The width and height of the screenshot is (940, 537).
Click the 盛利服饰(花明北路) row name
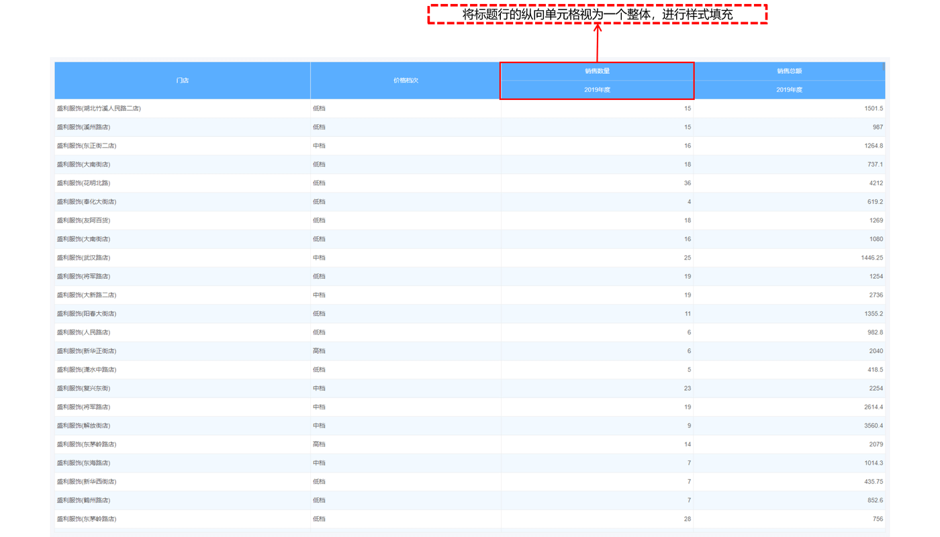pos(83,183)
